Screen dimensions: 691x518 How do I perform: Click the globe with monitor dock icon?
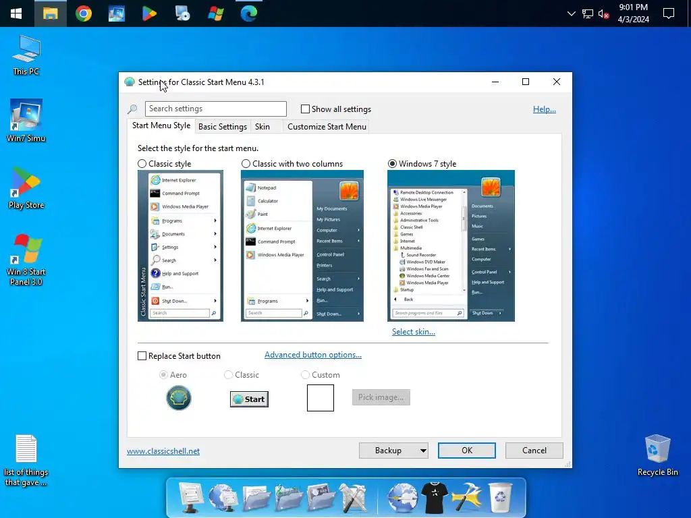pos(223,497)
